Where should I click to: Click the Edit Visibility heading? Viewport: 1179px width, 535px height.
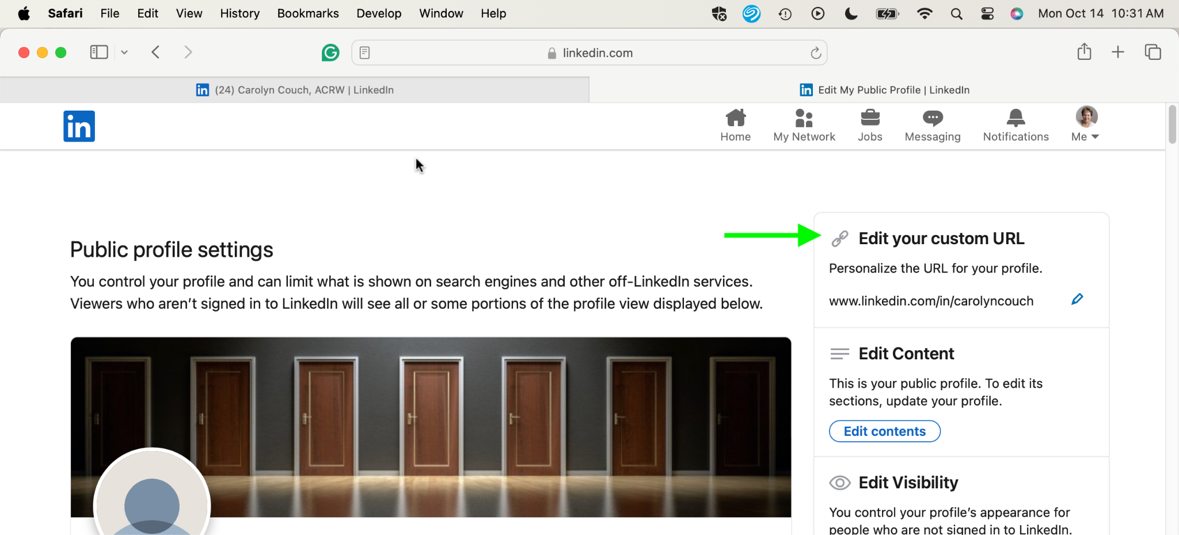click(x=908, y=483)
